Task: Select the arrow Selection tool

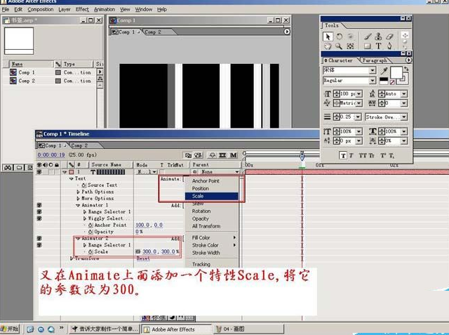Action: click(328, 37)
